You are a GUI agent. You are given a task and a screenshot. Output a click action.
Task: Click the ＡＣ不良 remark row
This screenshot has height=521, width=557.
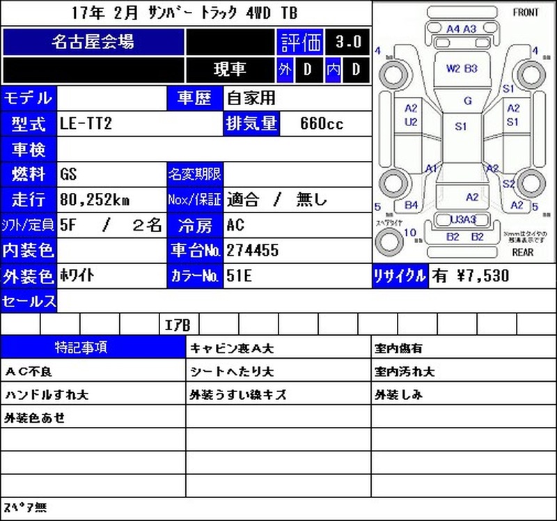[93, 371]
